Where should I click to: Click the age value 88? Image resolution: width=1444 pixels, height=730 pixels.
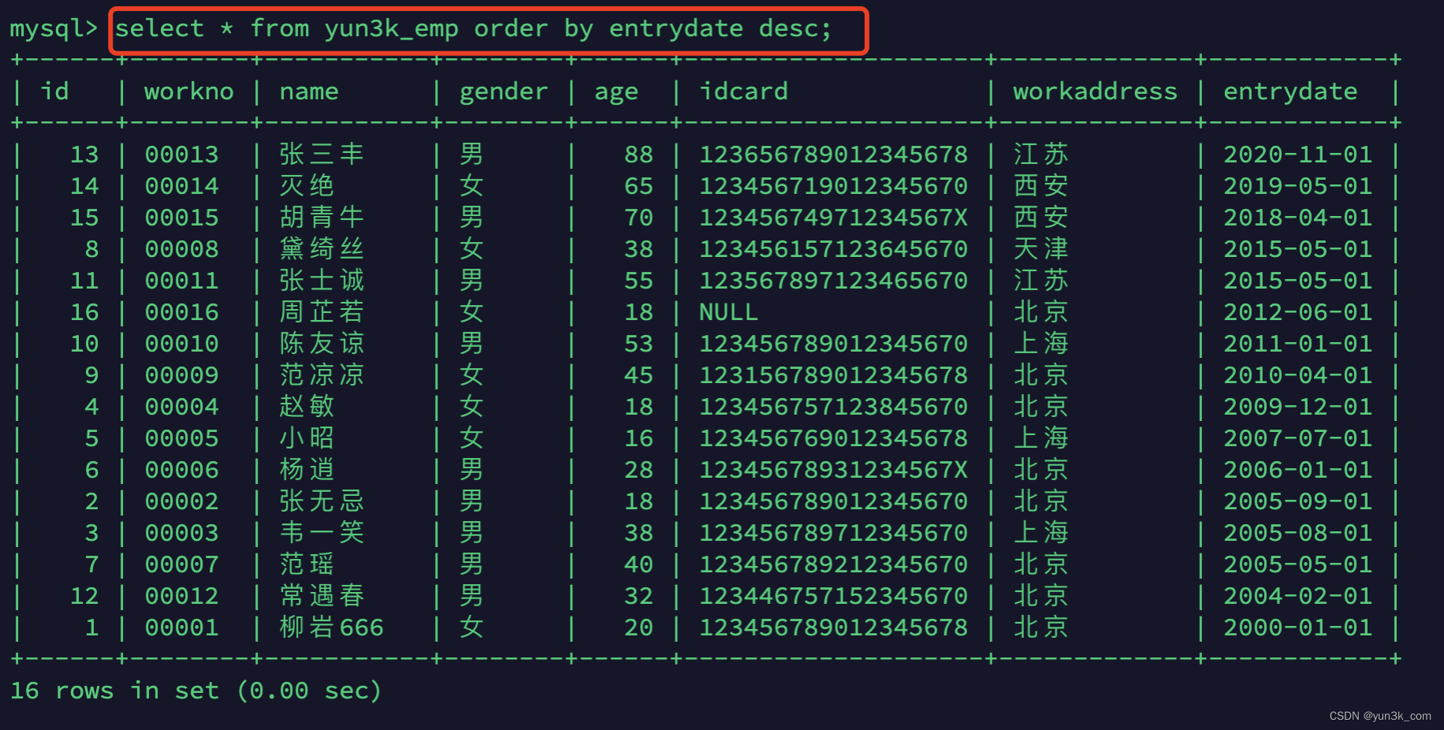click(x=638, y=155)
